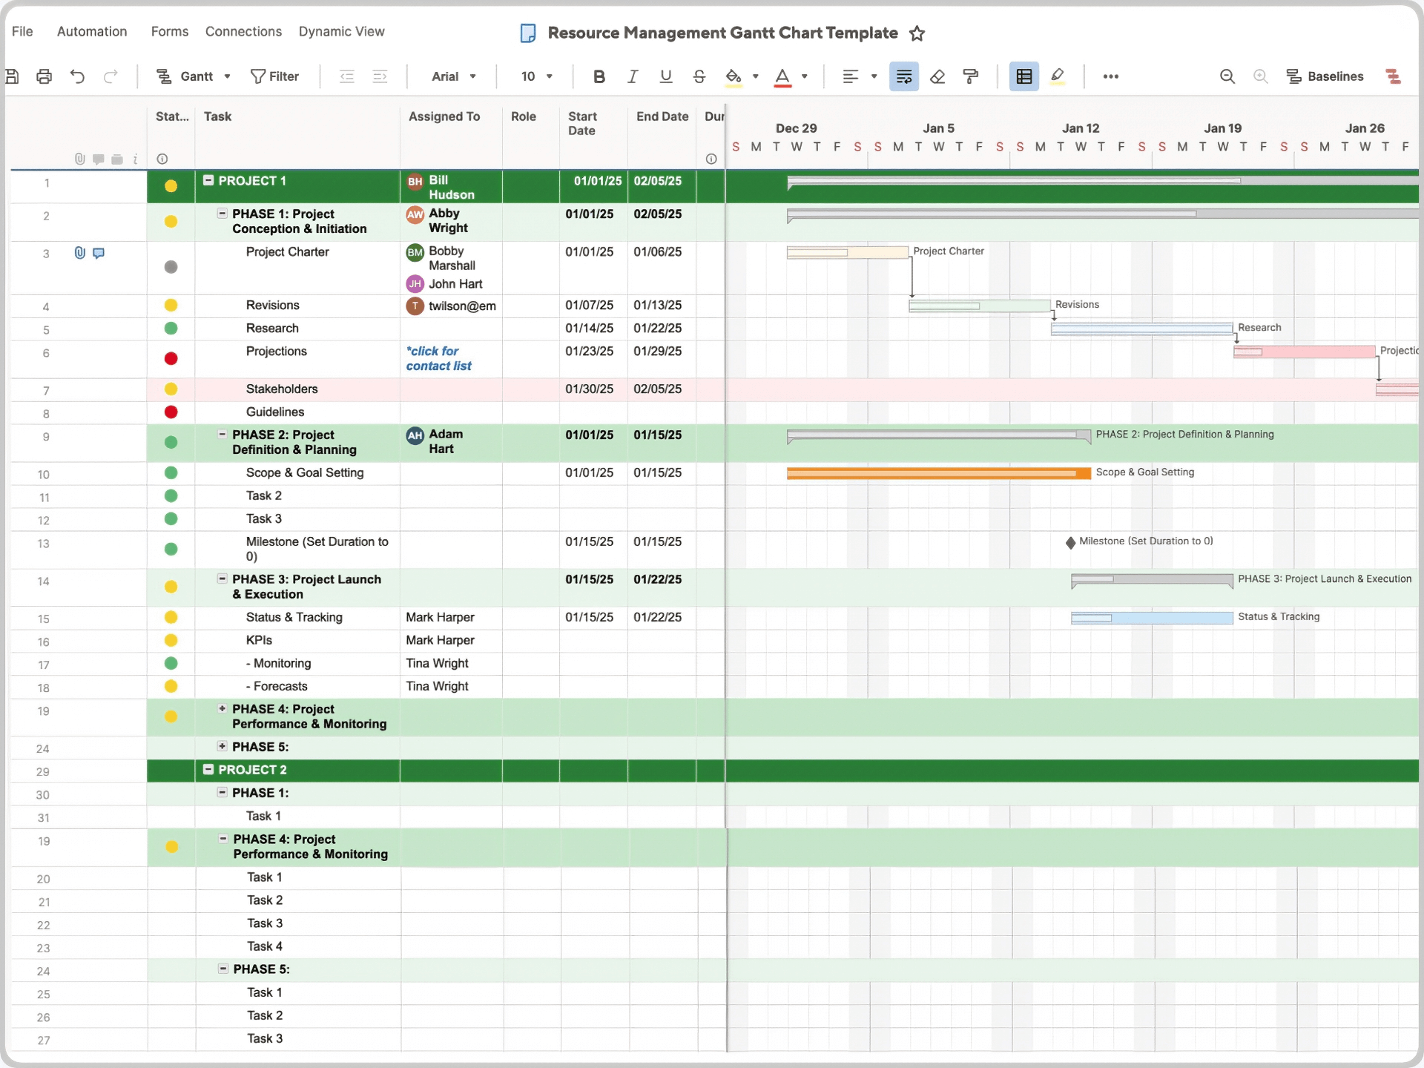Star the Resource Management Gantt Chart Template
Screen dimensions: 1424x1068
[x=917, y=33]
